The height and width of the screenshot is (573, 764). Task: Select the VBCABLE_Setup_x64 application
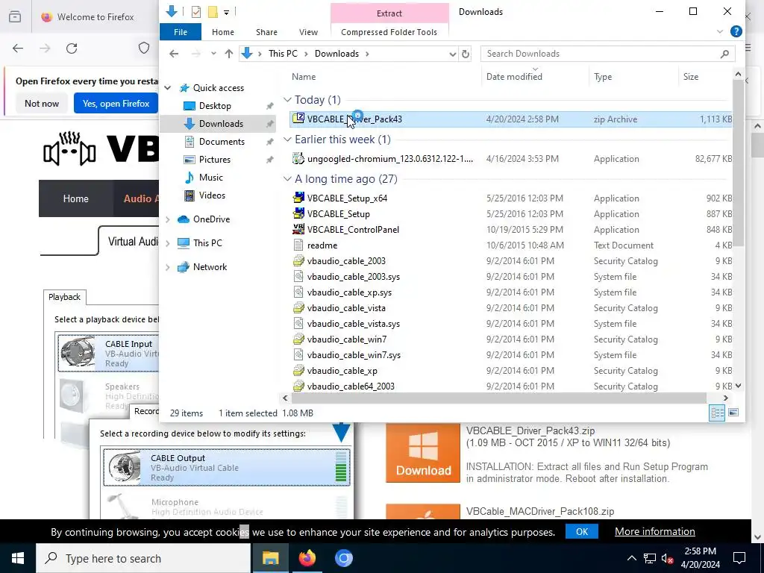pyautogui.click(x=510, y=198)
